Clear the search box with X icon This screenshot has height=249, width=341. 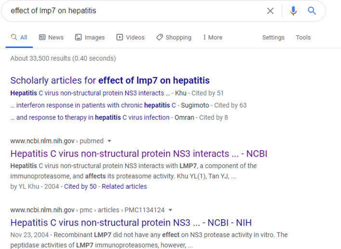pyautogui.click(x=270, y=11)
